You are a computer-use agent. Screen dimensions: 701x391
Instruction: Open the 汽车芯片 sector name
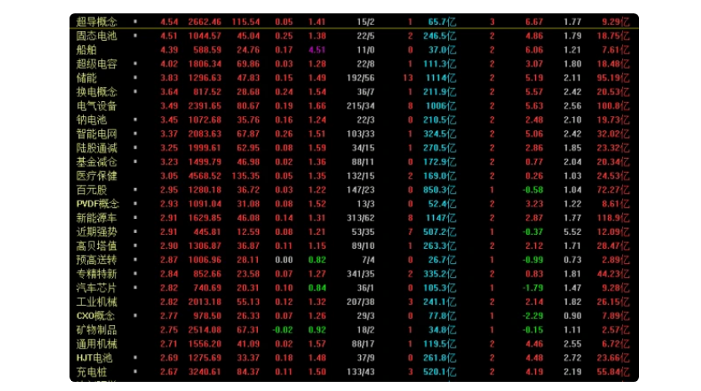96,287
